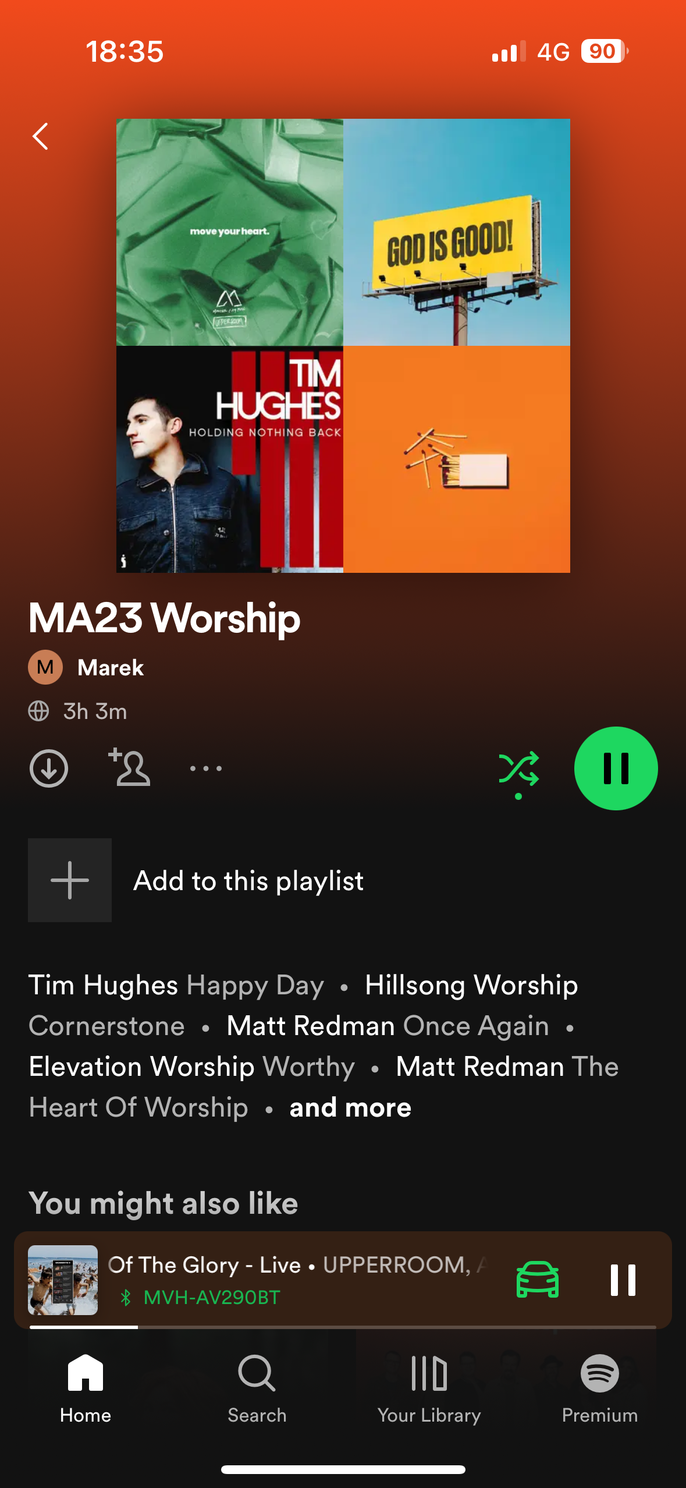The image size is (686, 1488).
Task: Download the MA23 Worship playlist
Action: pos(49,768)
